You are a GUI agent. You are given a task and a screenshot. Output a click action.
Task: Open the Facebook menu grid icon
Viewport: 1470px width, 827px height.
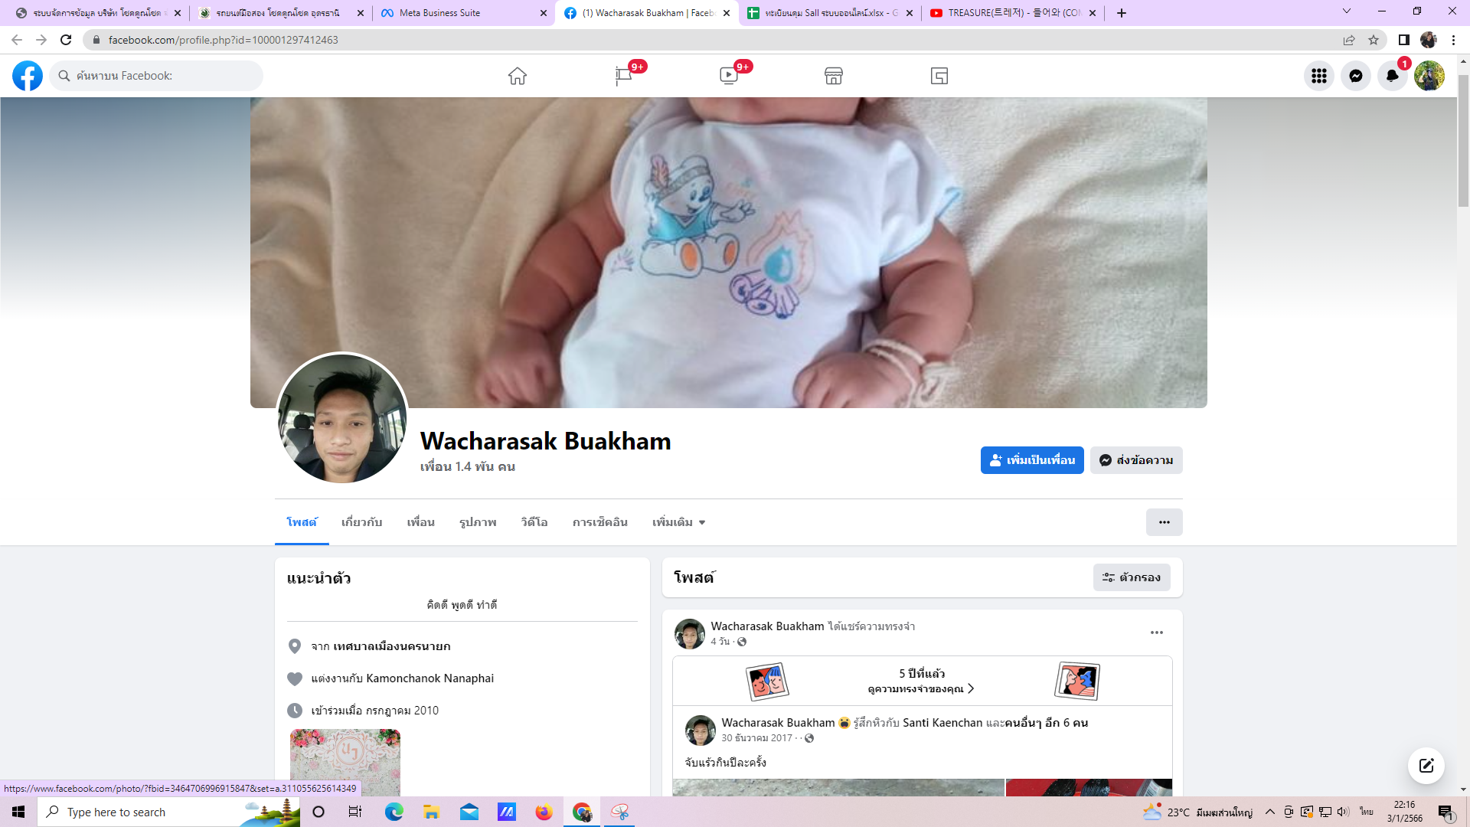coord(1318,76)
